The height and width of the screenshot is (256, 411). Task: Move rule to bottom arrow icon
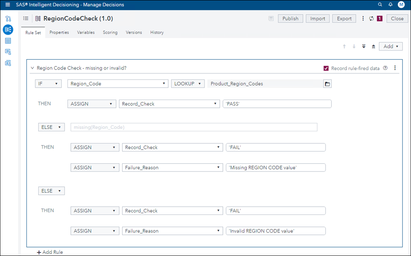tap(364, 47)
